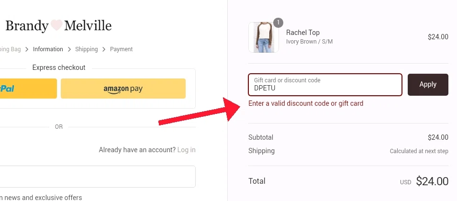Pay using the Amazon Pay button
Viewport: 457px width, 201px height.
pos(123,89)
